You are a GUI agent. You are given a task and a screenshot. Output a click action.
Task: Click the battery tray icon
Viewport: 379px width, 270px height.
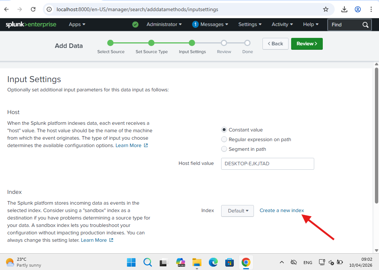pos(340,262)
